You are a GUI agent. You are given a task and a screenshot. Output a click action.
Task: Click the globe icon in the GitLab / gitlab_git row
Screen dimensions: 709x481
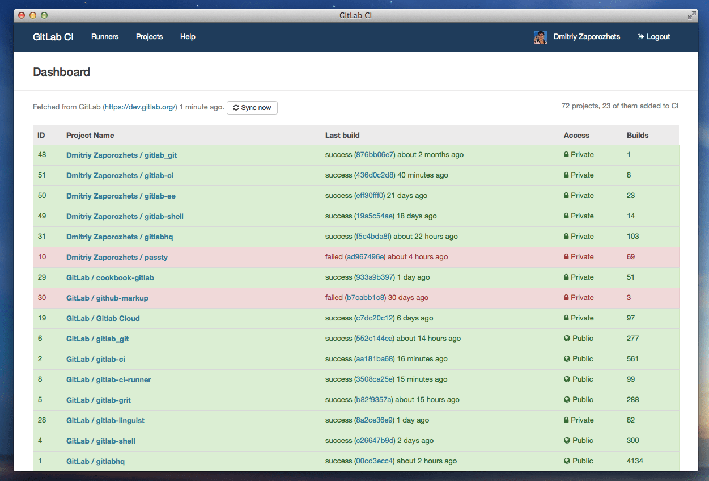567,339
